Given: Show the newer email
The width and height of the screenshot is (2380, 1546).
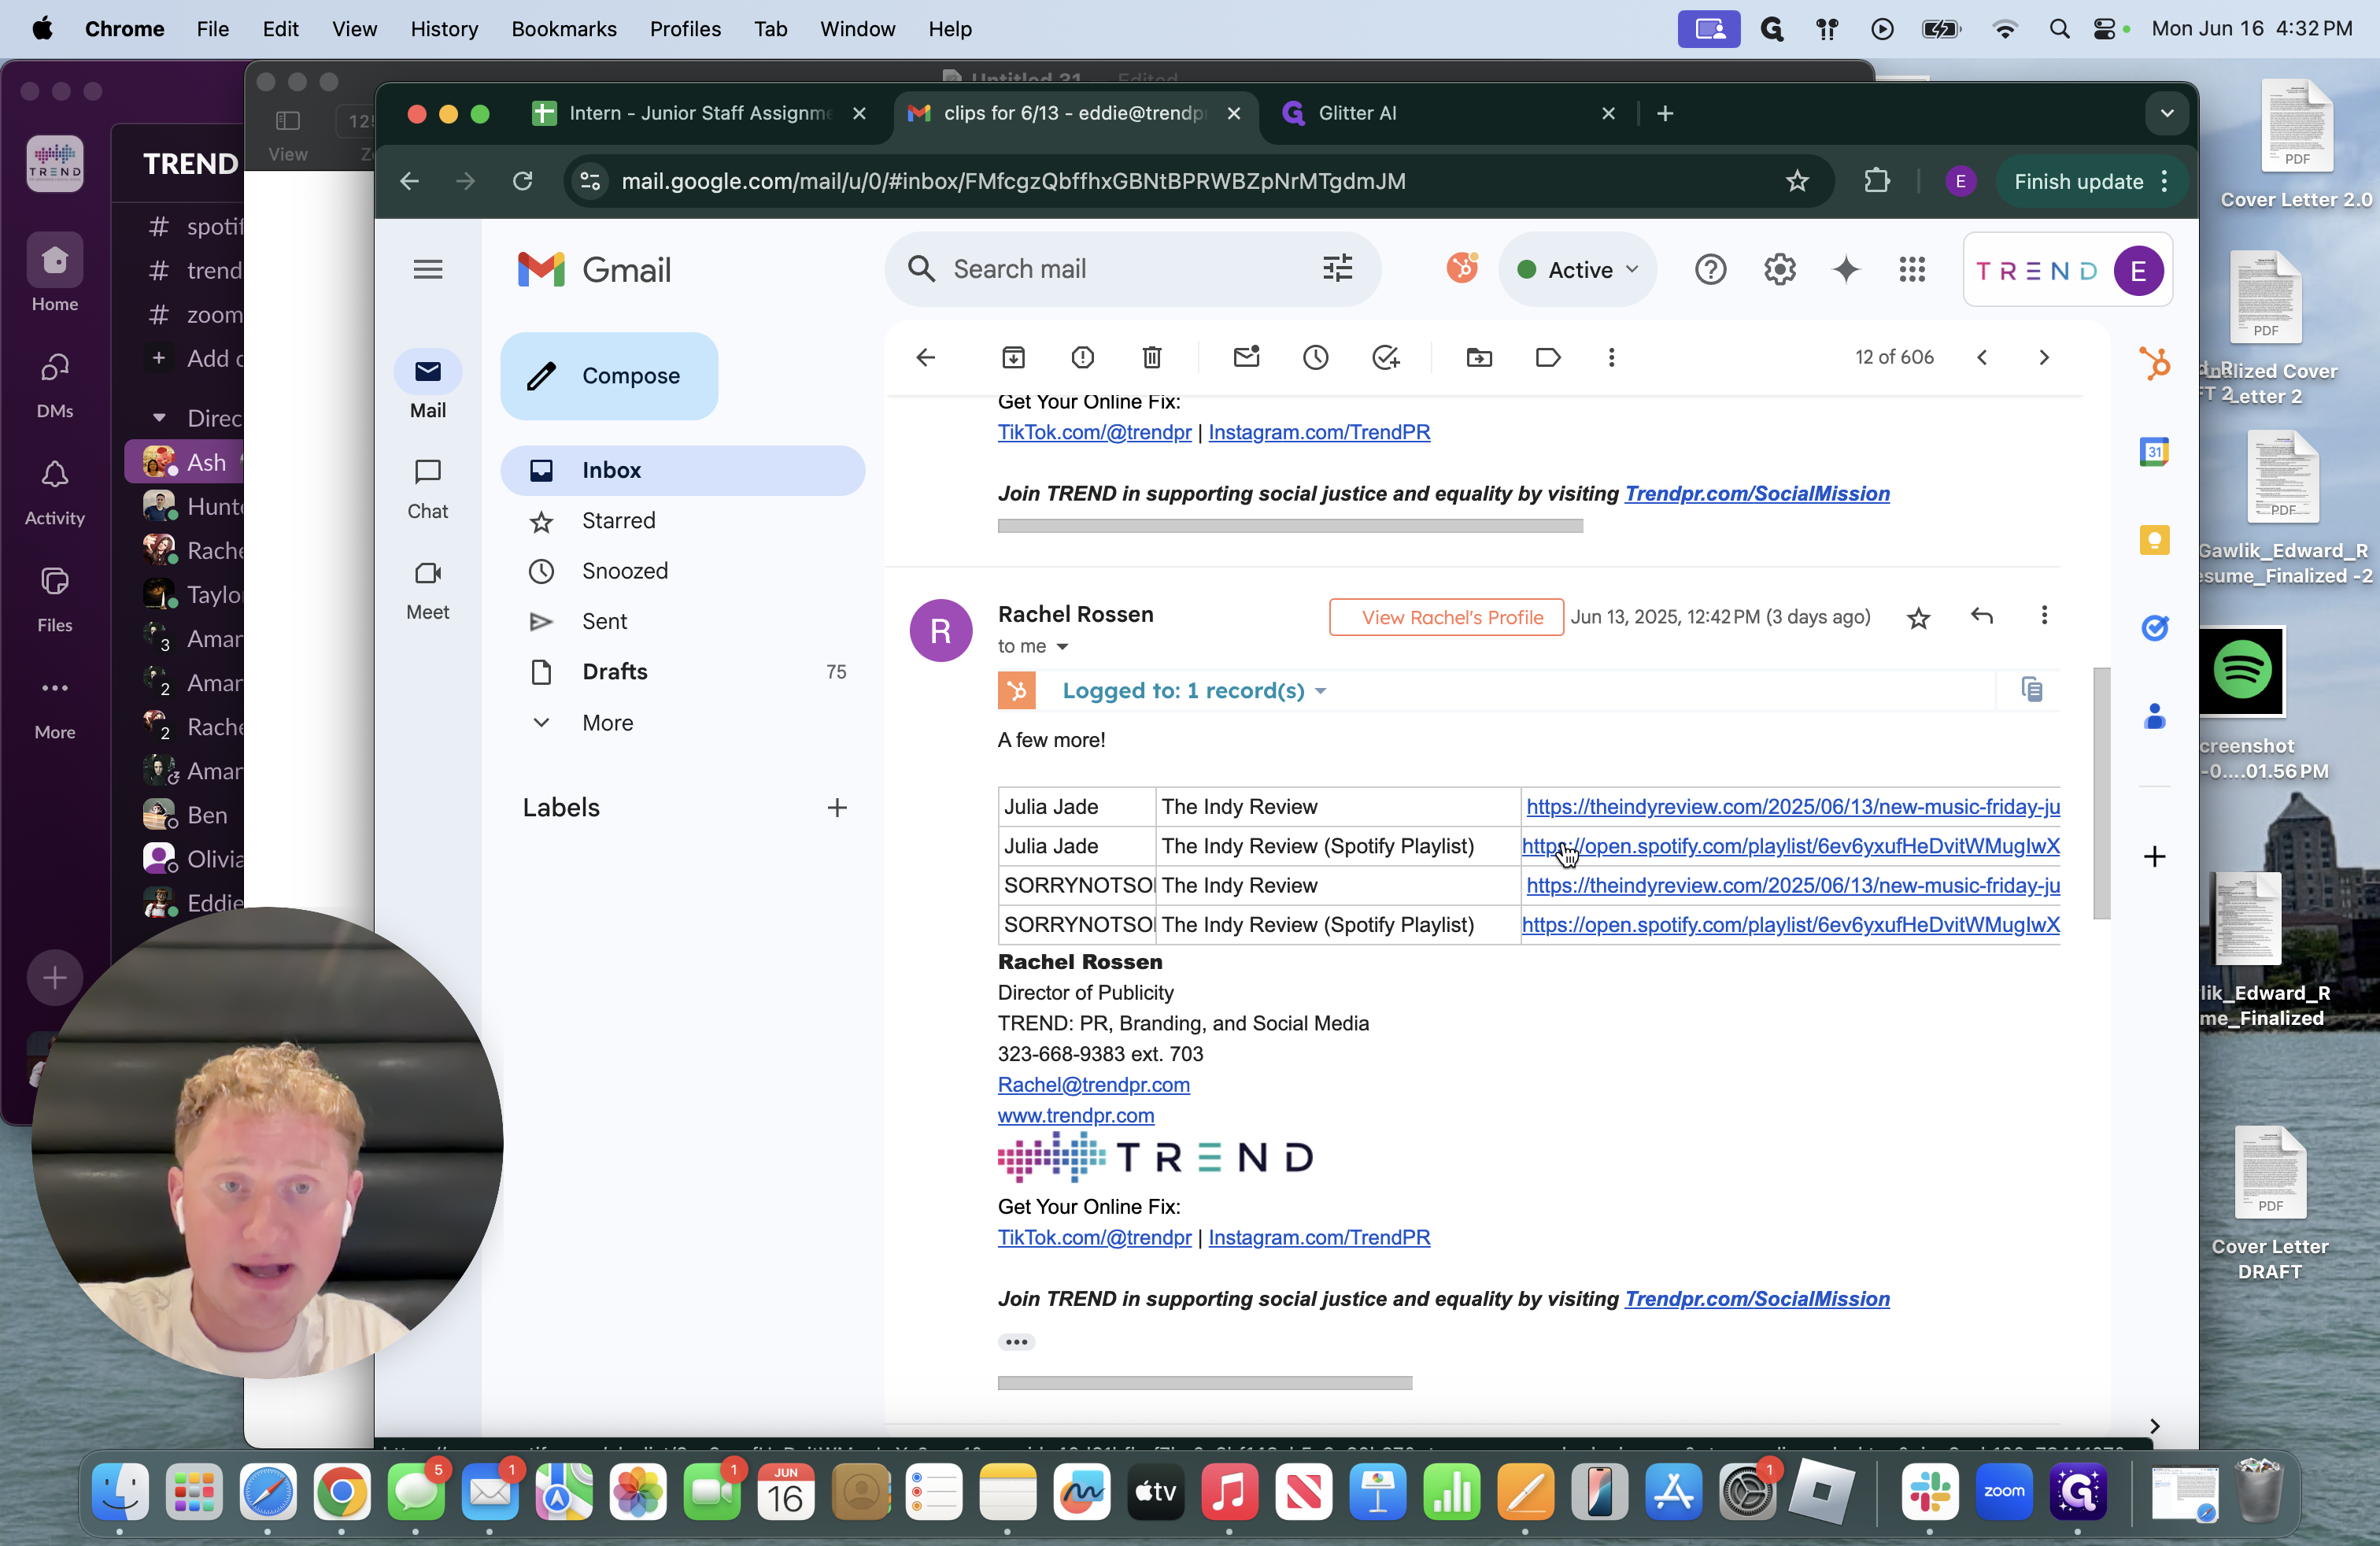Looking at the screenshot, I should tap(1982, 357).
